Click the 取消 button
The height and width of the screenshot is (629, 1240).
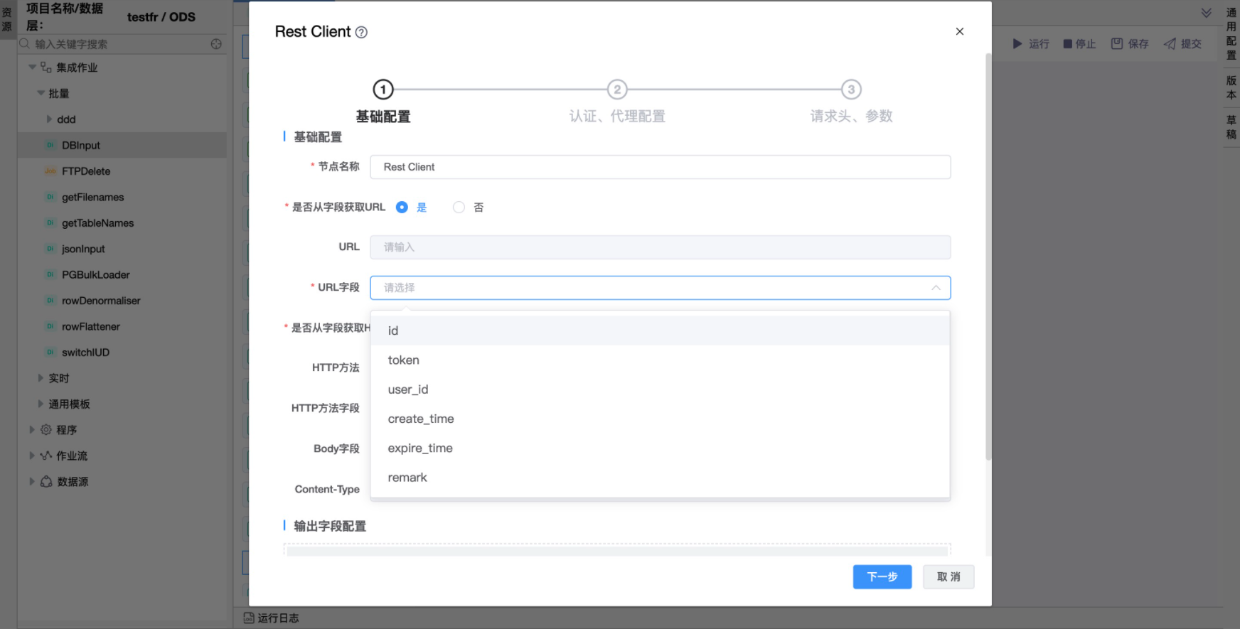[948, 576]
